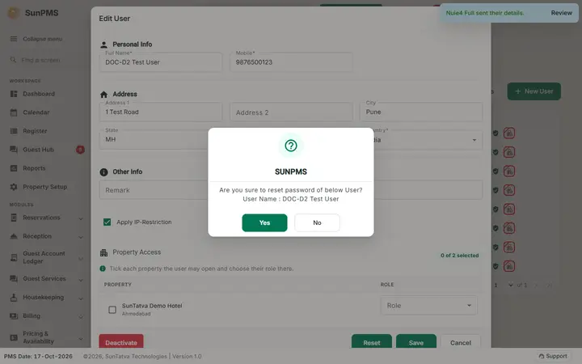Click the headset icon in the Support button
This screenshot has height=364, width=582.
pos(542,356)
